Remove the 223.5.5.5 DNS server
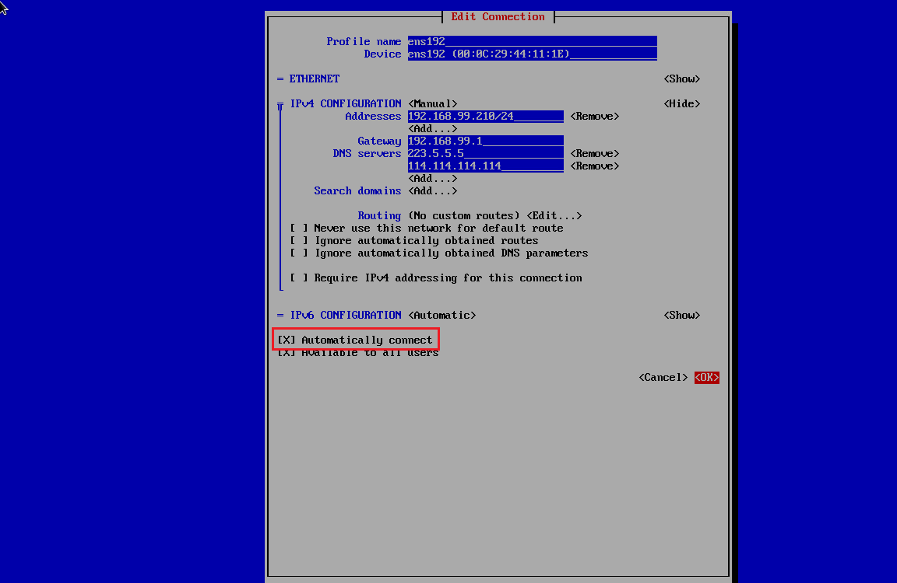This screenshot has width=897, height=583. coord(594,153)
